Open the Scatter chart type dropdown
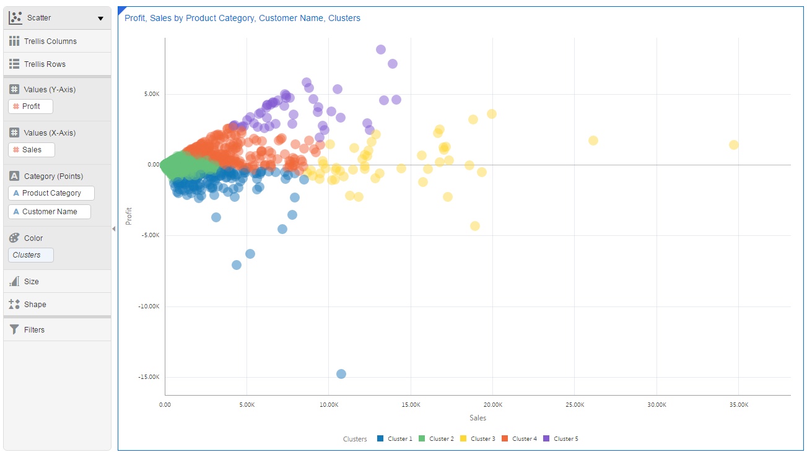Viewport: 807px width, 452px height. [x=100, y=17]
